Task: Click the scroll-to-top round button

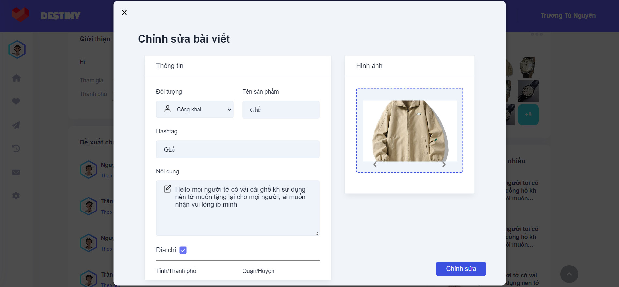Action: point(569,274)
